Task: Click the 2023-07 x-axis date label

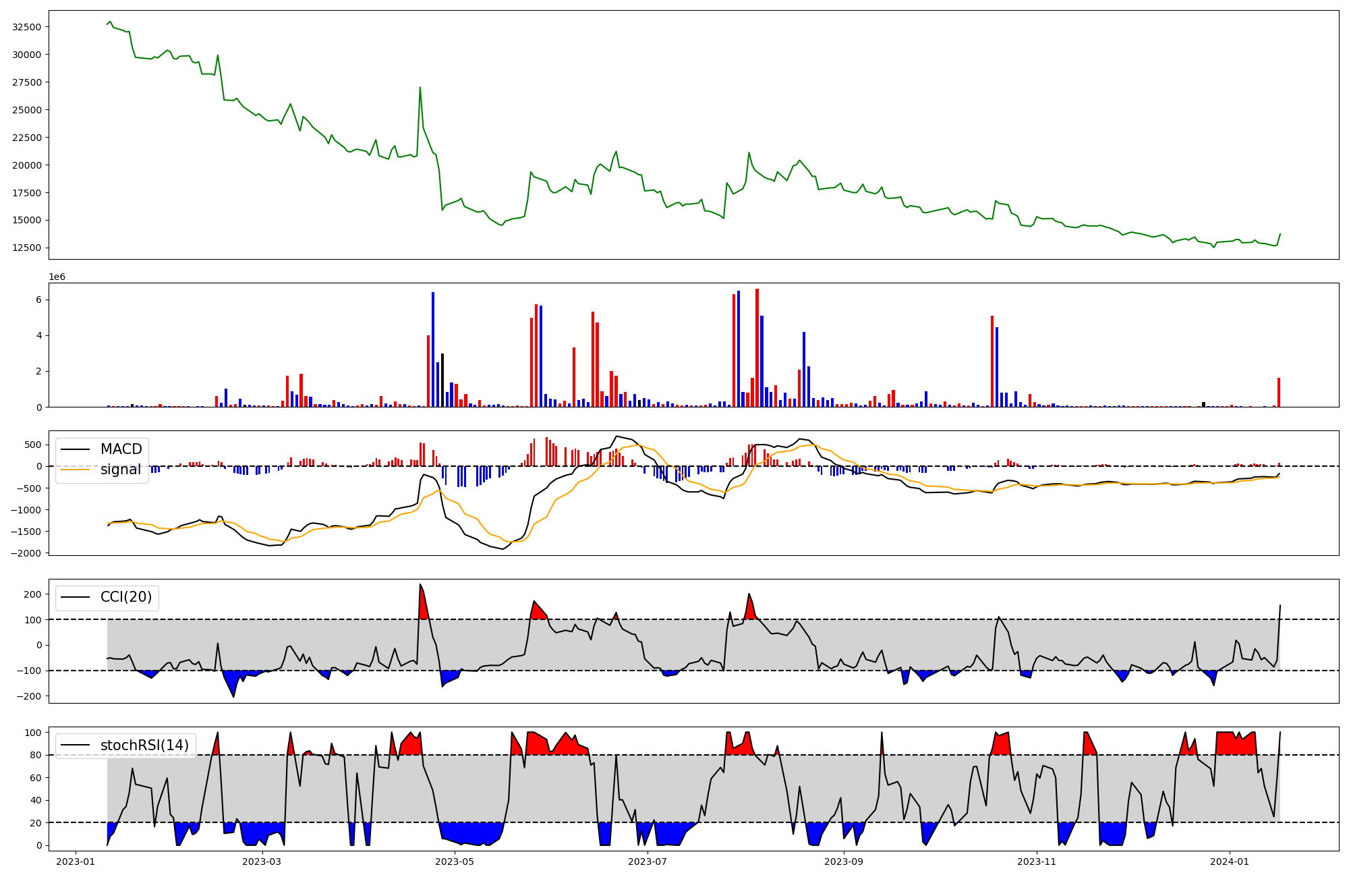Action: [648, 861]
